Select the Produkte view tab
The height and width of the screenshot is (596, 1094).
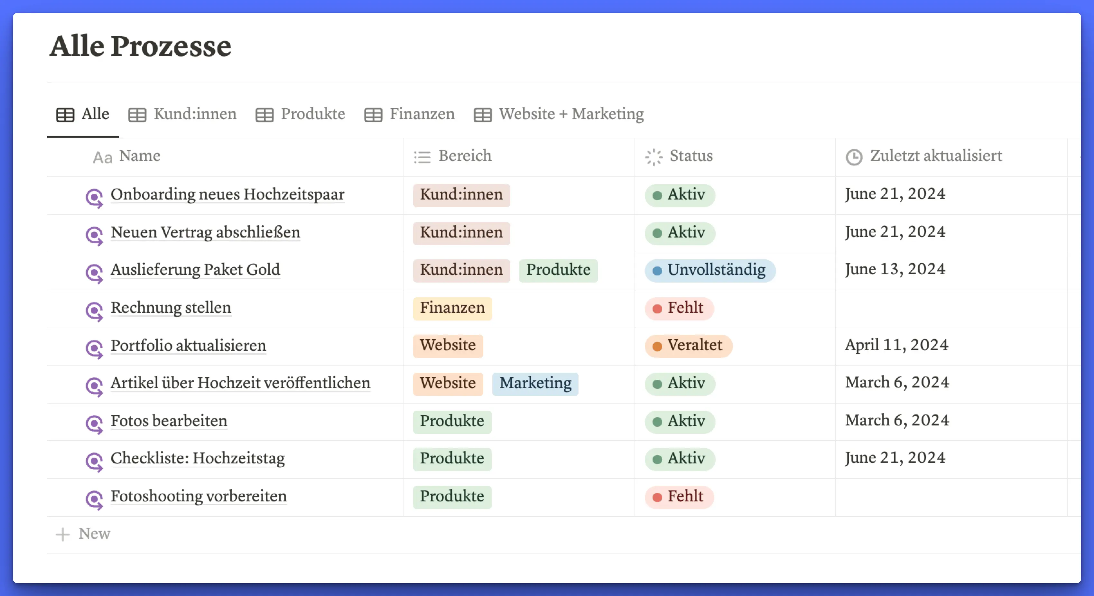click(x=300, y=114)
